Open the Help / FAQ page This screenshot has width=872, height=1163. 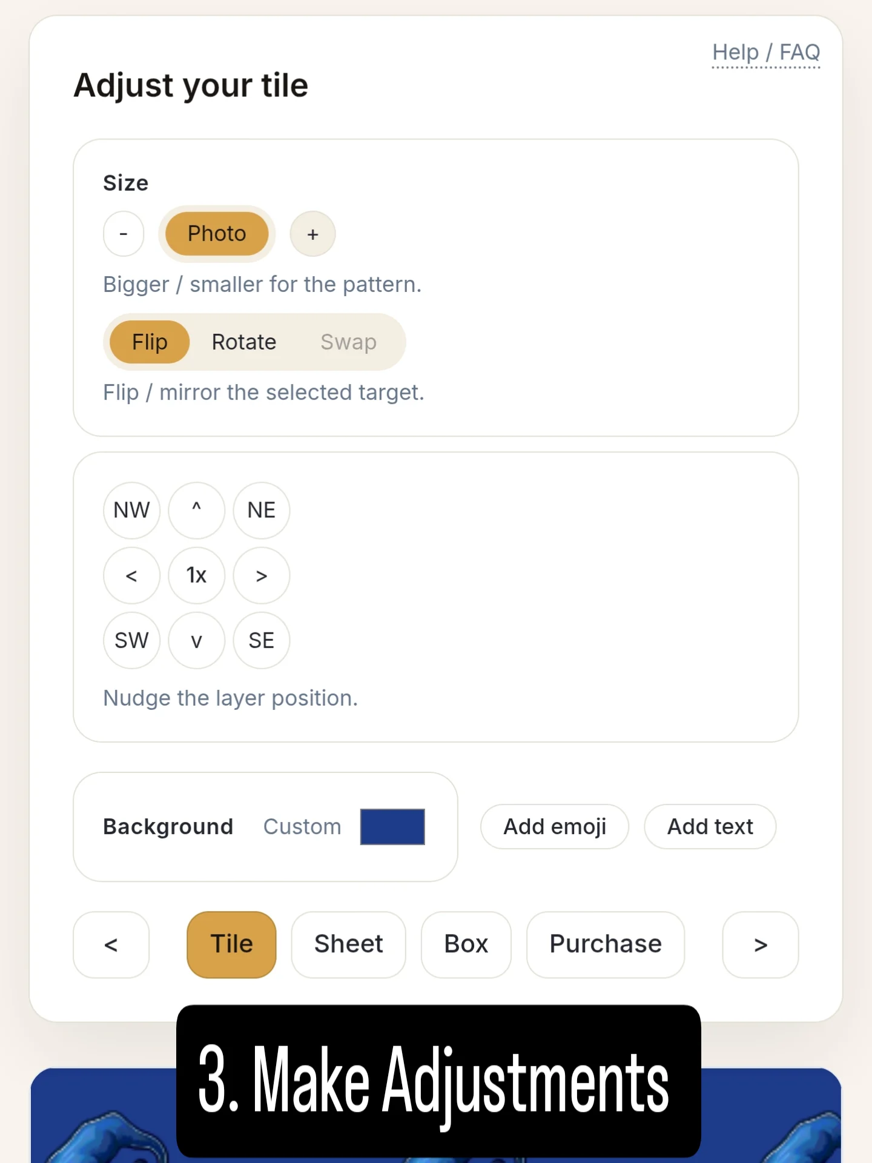(765, 52)
